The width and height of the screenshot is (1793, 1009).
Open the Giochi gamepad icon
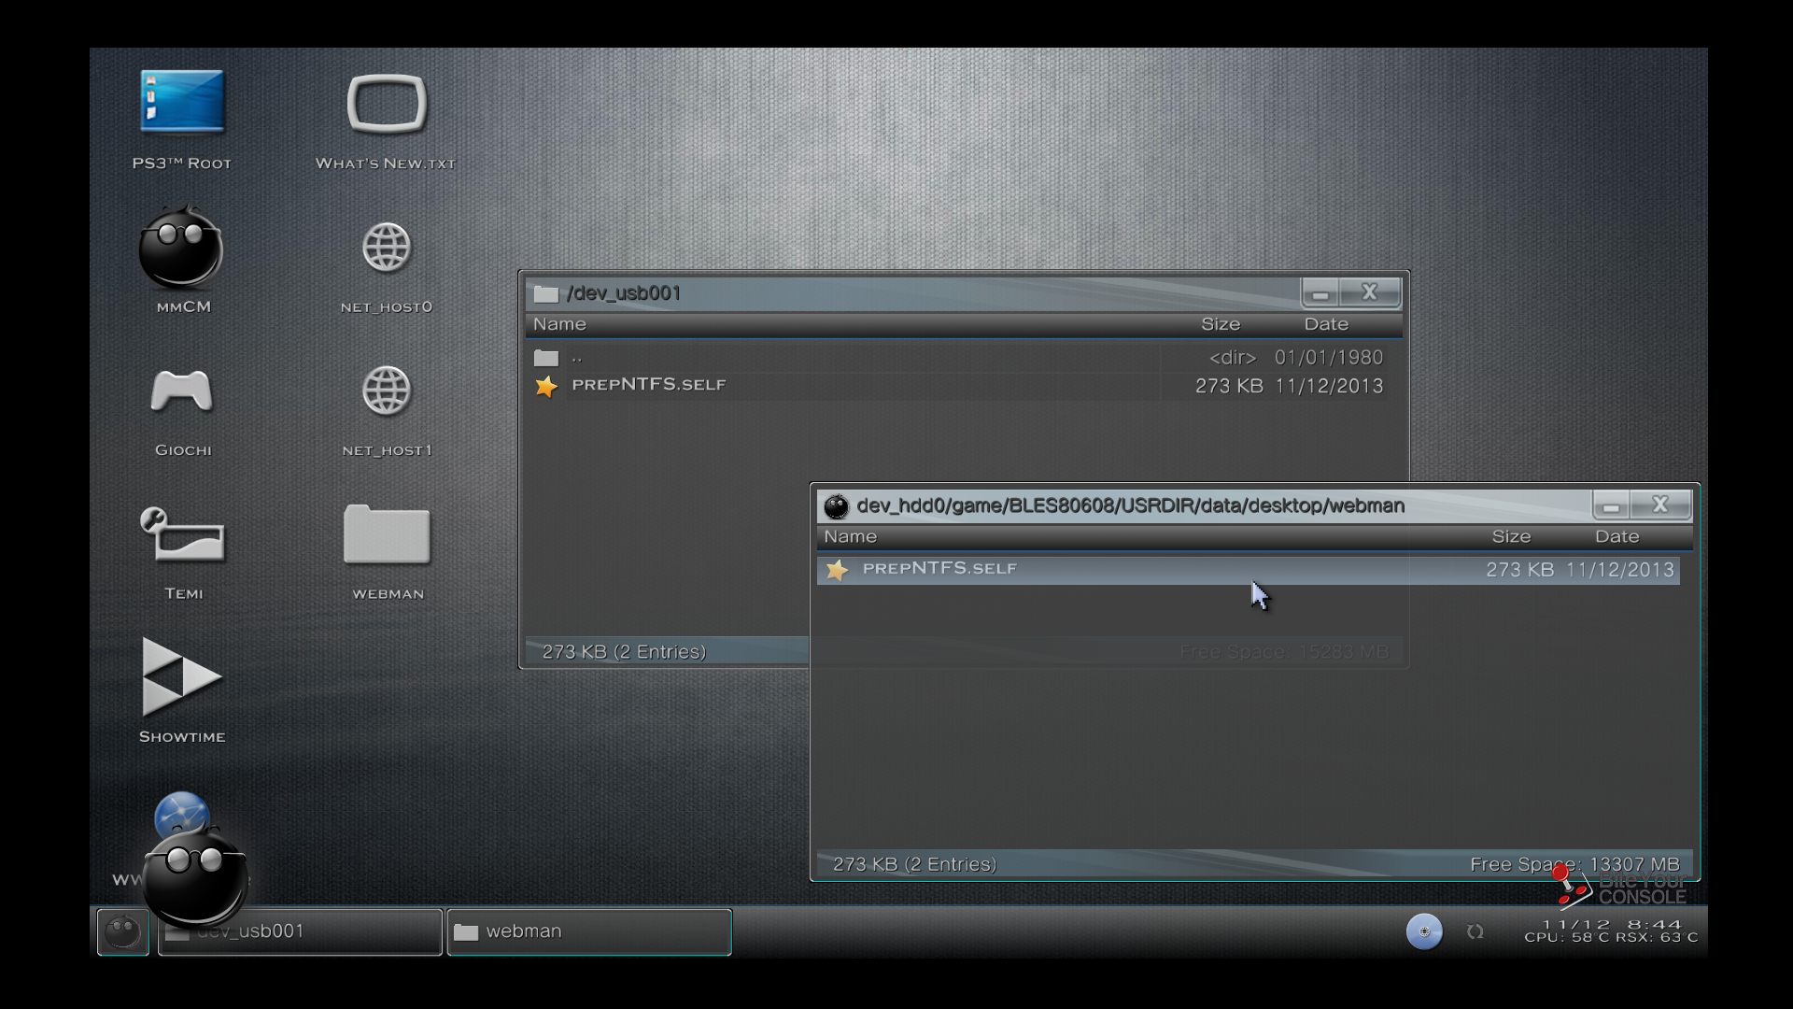[x=181, y=391]
